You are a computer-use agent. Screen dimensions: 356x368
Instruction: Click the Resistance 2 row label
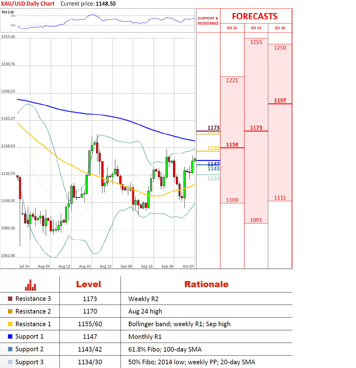33,311
